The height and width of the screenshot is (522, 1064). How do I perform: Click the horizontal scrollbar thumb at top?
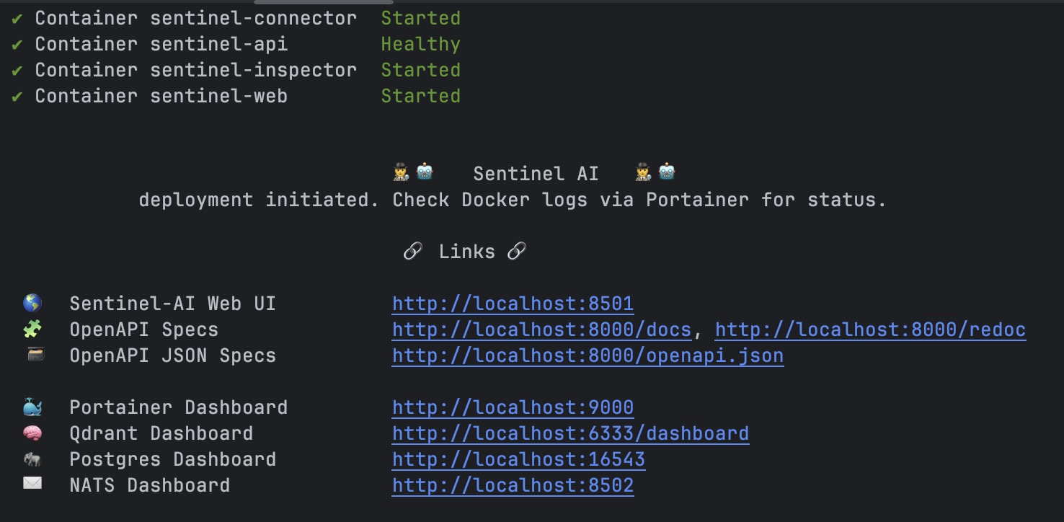point(323,1)
